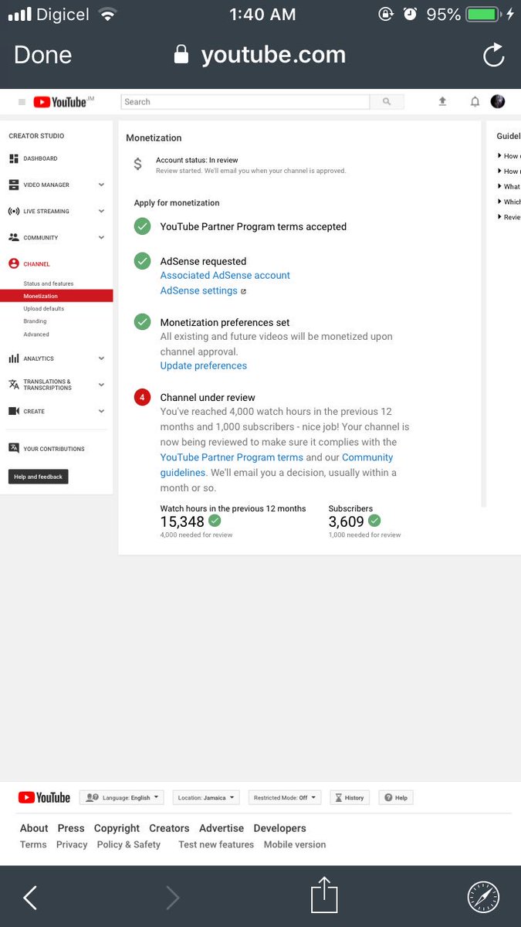The image size is (521, 927).
Task: Open Upload defaults submenu item
Action: pyautogui.click(x=44, y=308)
